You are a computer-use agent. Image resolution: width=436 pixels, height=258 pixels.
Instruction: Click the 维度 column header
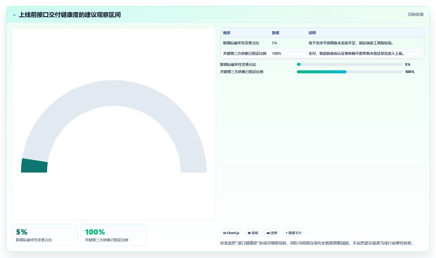click(x=227, y=33)
